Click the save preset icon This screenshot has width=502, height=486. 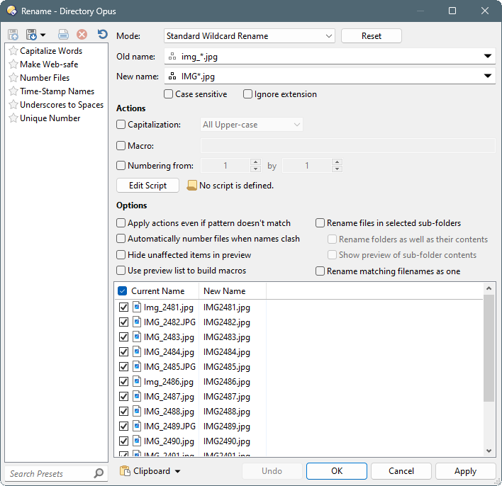[x=31, y=35]
